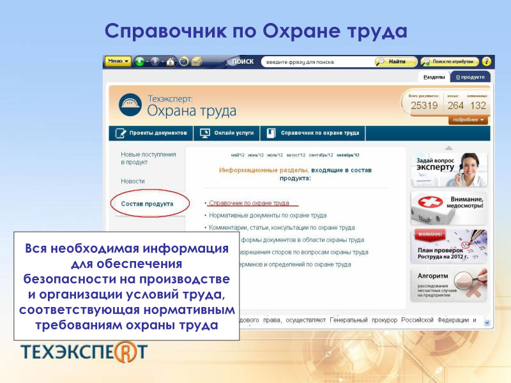
Task: Switch to the О продукте tab
Action: [470, 77]
